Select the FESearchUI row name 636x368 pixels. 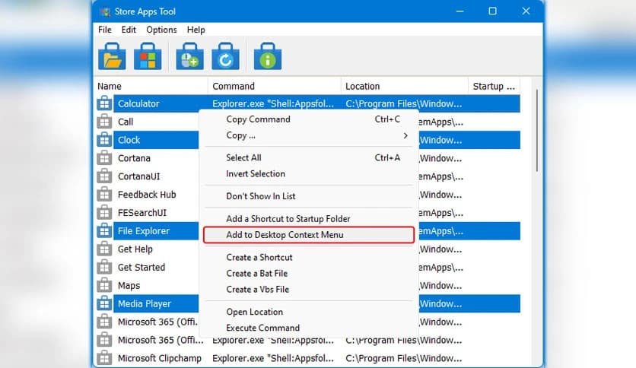click(142, 213)
